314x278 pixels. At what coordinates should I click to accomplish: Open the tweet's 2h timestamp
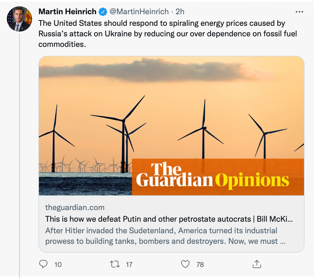click(x=180, y=12)
